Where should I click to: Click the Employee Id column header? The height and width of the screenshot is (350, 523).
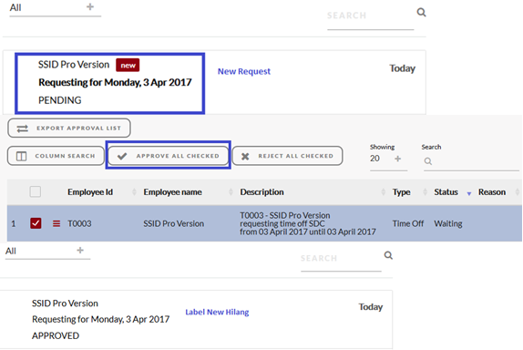coord(90,191)
